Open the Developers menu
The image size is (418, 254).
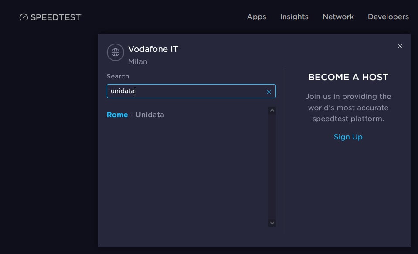pos(388,17)
